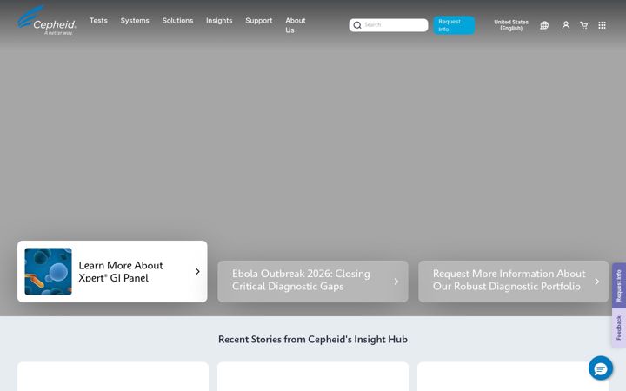Open the chat bubble widget
The image size is (626, 391).
point(601,368)
